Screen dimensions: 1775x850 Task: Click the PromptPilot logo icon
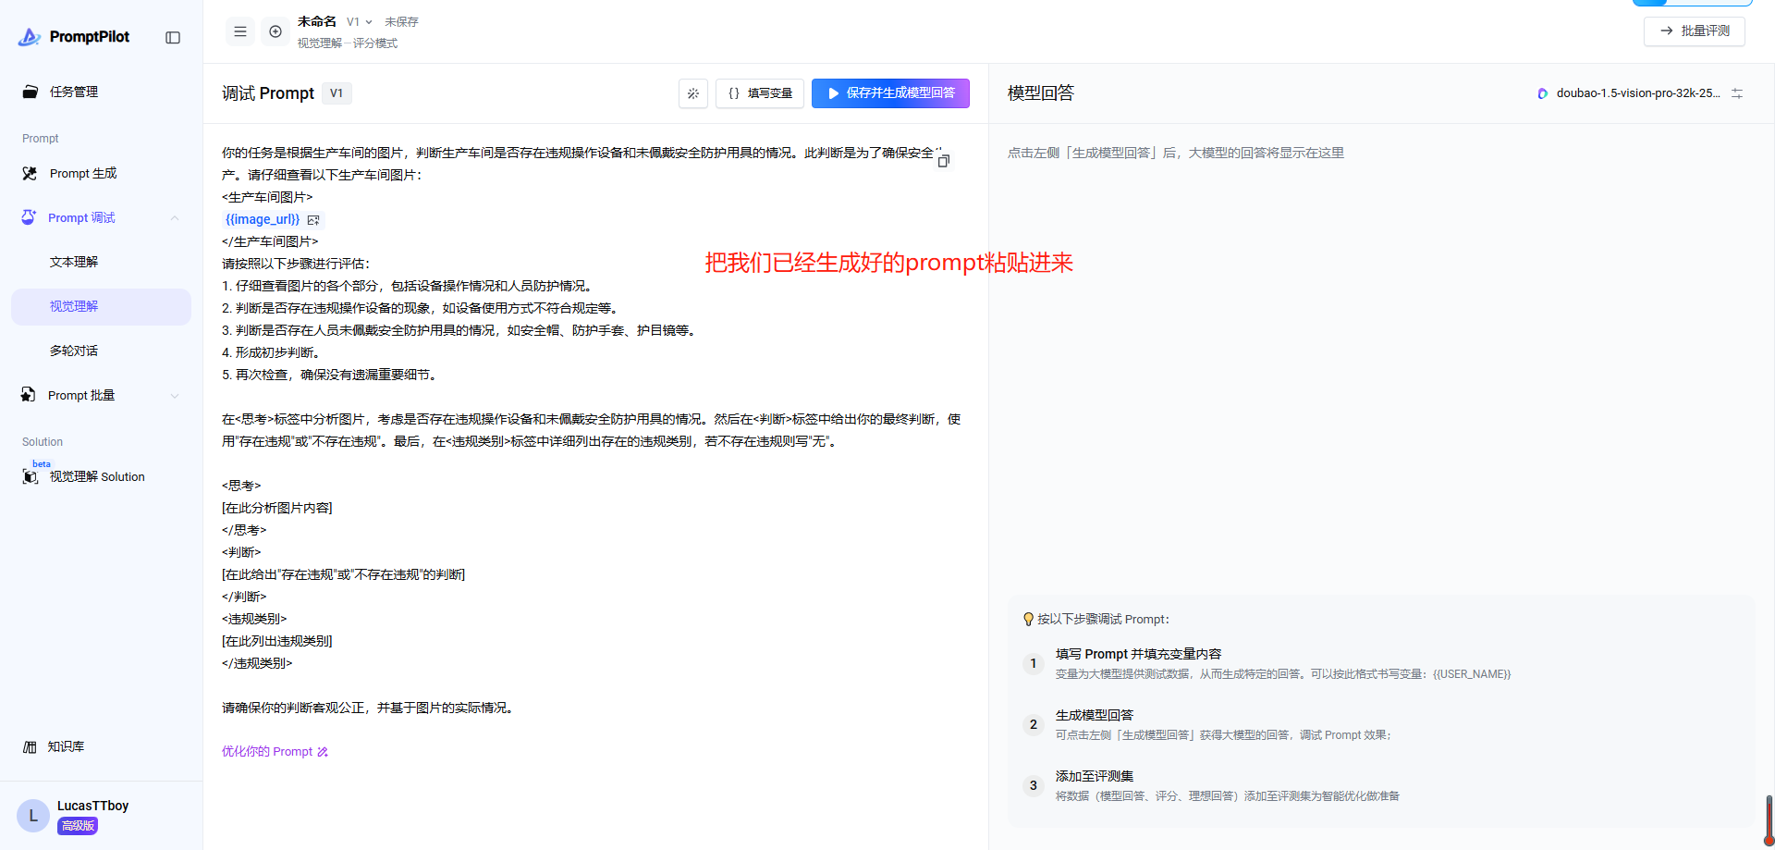(30, 37)
